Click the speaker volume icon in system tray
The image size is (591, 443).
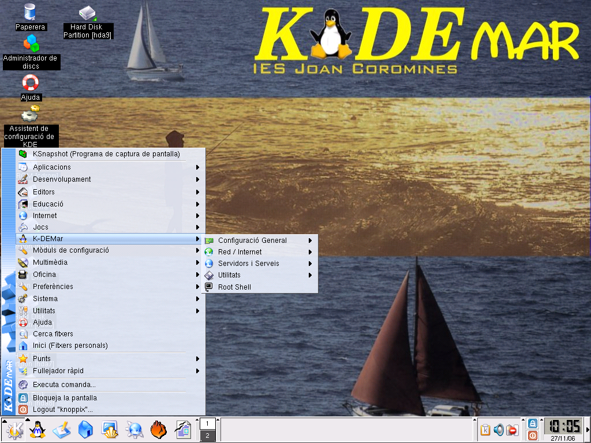(x=499, y=430)
